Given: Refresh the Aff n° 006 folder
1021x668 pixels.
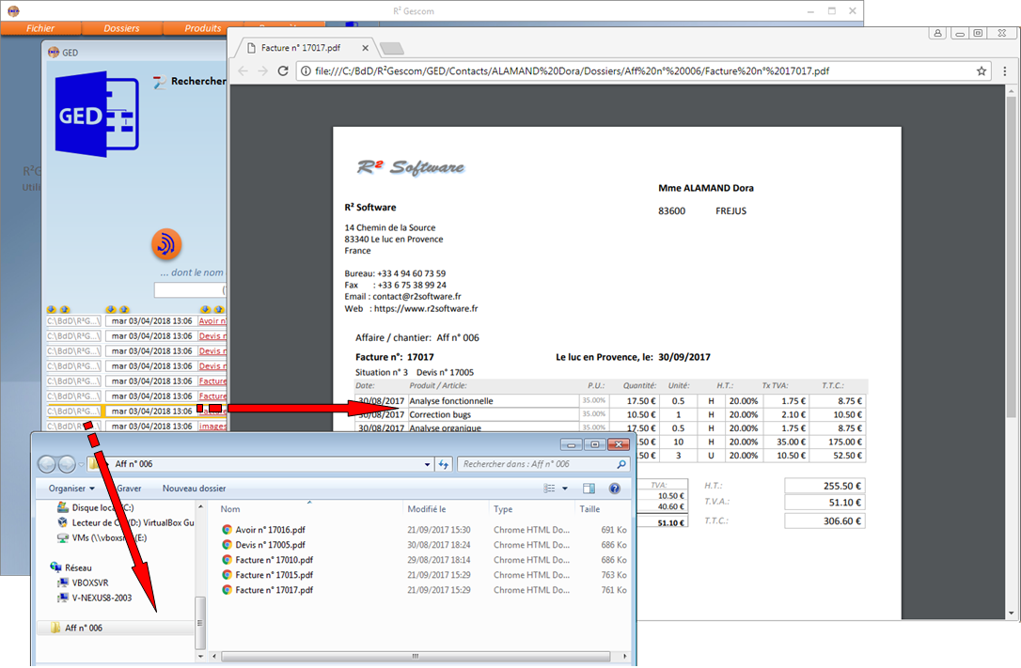Looking at the screenshot, I should coord(444,464).
